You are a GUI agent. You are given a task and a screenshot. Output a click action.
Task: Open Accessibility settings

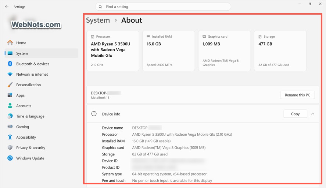pos(41,137)
